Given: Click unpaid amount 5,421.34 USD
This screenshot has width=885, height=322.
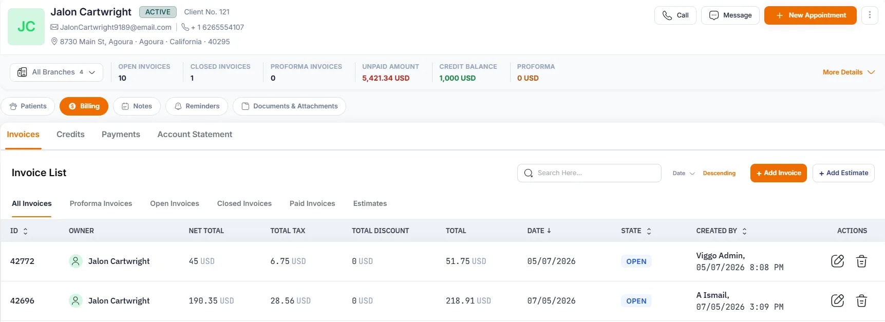Looking at the screenshot, I should pos(386,78).
